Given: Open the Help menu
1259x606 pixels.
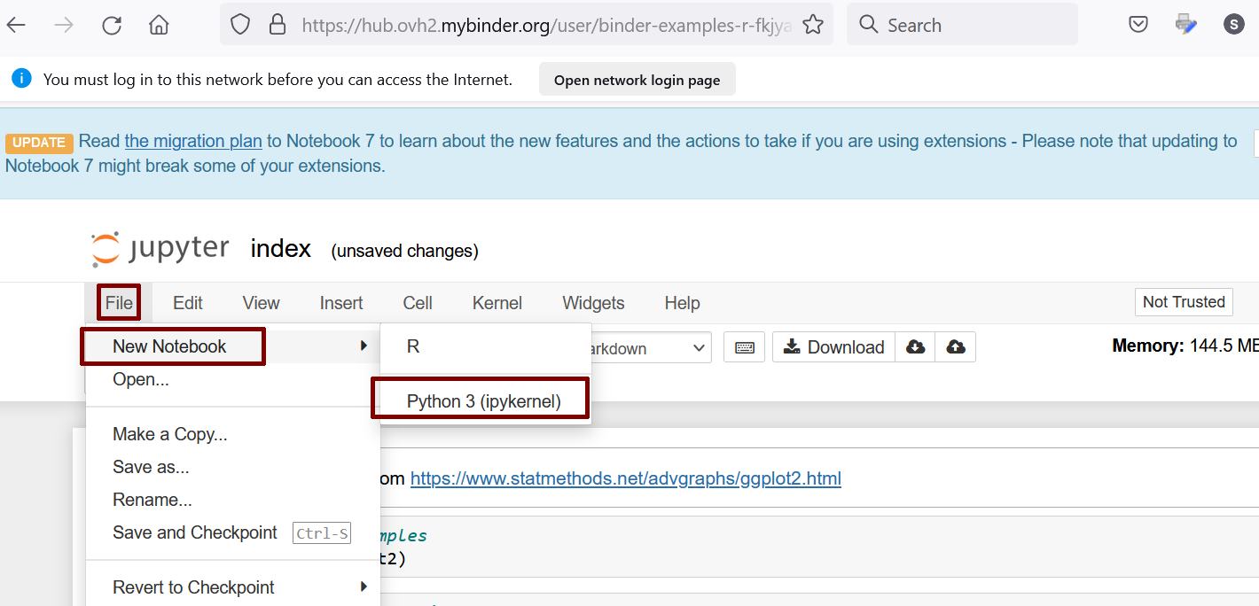Looking at the screenshot, I should pos(683,303).
